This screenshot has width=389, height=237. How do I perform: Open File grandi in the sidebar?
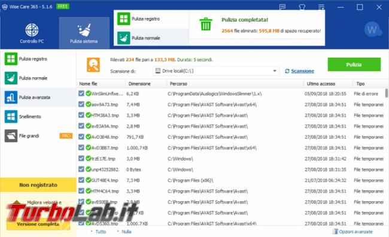[x=38, y=136]
